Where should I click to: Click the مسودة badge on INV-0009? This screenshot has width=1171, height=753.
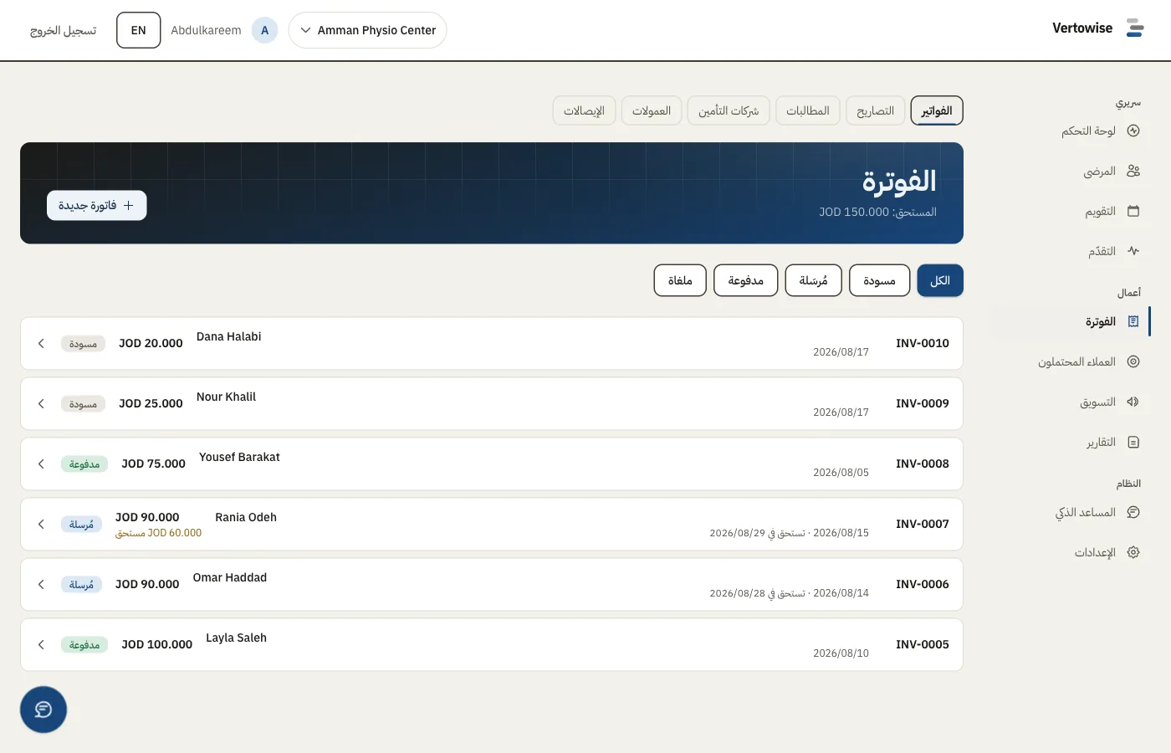click(83, 404)
